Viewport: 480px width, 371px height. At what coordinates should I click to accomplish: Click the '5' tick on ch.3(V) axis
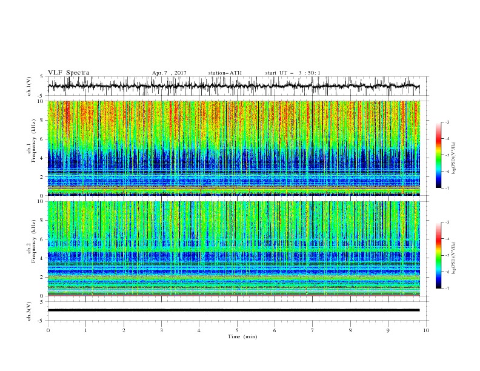42,302
